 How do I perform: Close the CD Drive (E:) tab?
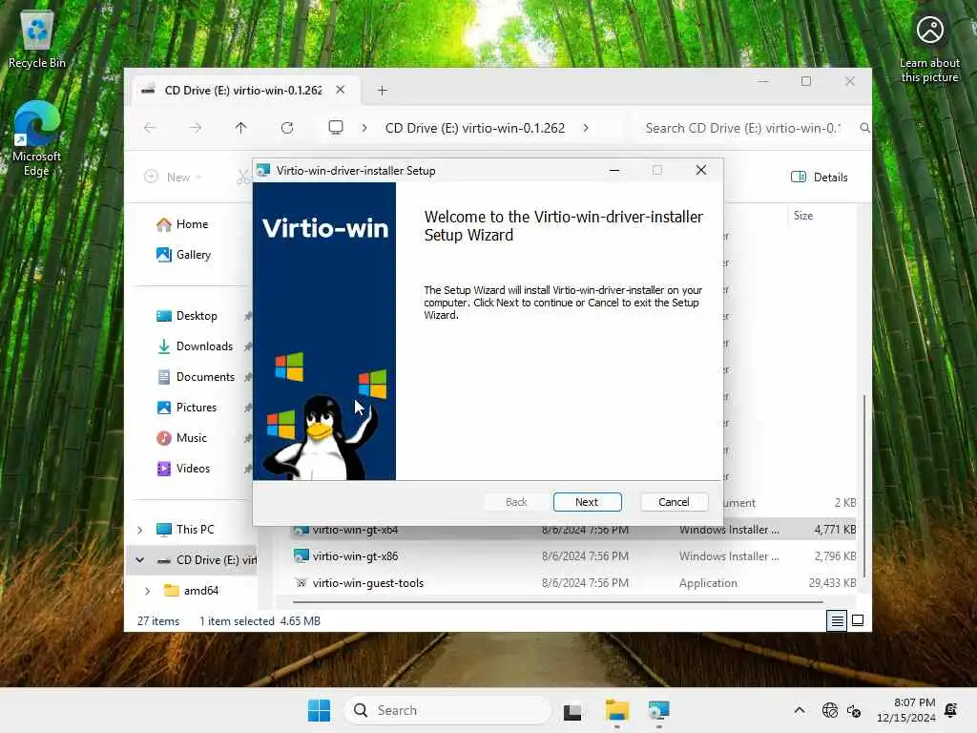coord(341,90)
